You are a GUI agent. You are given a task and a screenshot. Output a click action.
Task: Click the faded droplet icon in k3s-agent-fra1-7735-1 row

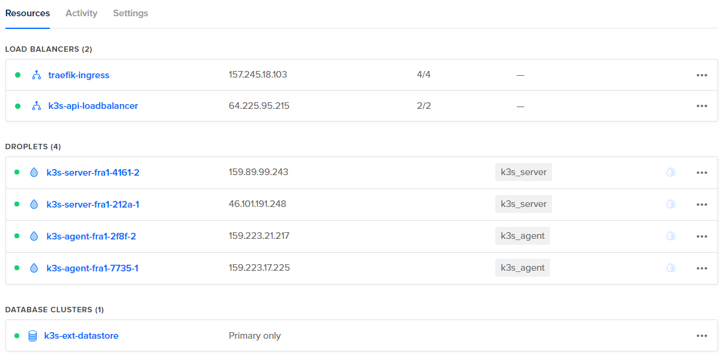670,268
